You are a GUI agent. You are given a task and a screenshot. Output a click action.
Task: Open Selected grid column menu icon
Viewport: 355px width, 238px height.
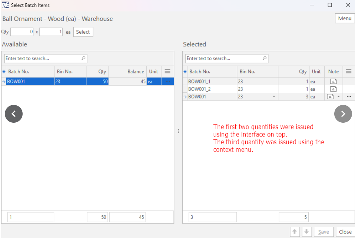pyautogui.click(x=349, y=72)
